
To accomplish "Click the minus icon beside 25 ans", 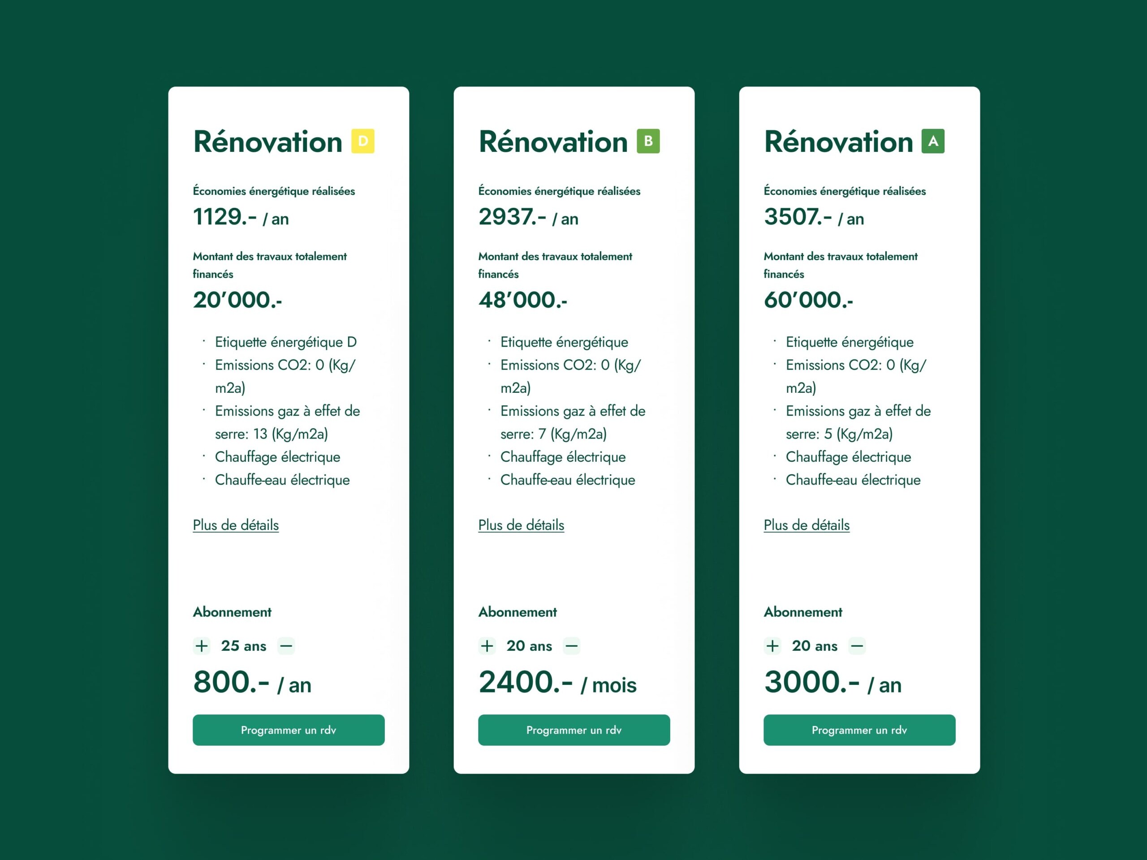I will 286,646.
